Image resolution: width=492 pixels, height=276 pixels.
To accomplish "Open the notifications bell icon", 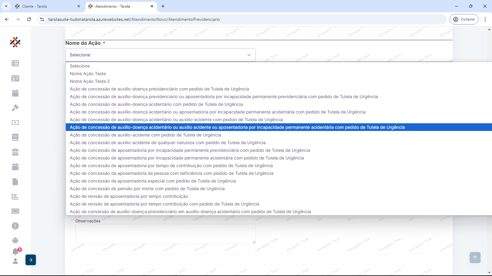I will click(x=15, y=251).
